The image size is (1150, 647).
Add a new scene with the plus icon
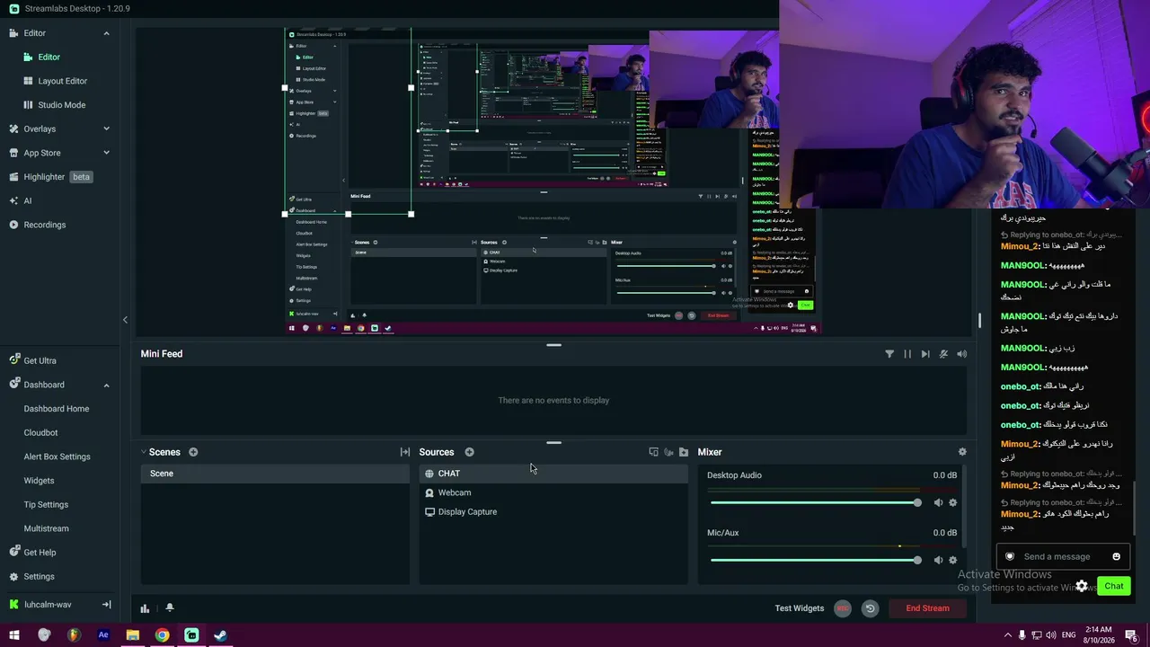[193, 452]
